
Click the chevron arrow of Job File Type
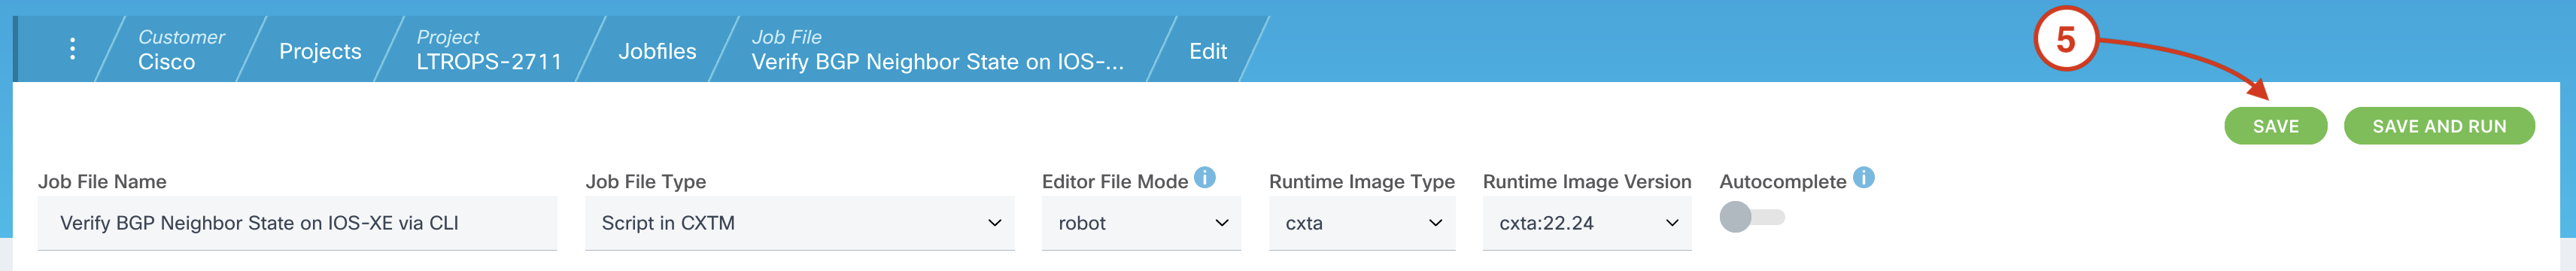(994, 223)
